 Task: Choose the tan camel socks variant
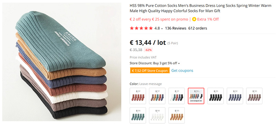177,115
